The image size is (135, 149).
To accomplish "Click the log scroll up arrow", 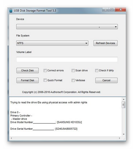I will click(123, 99).
